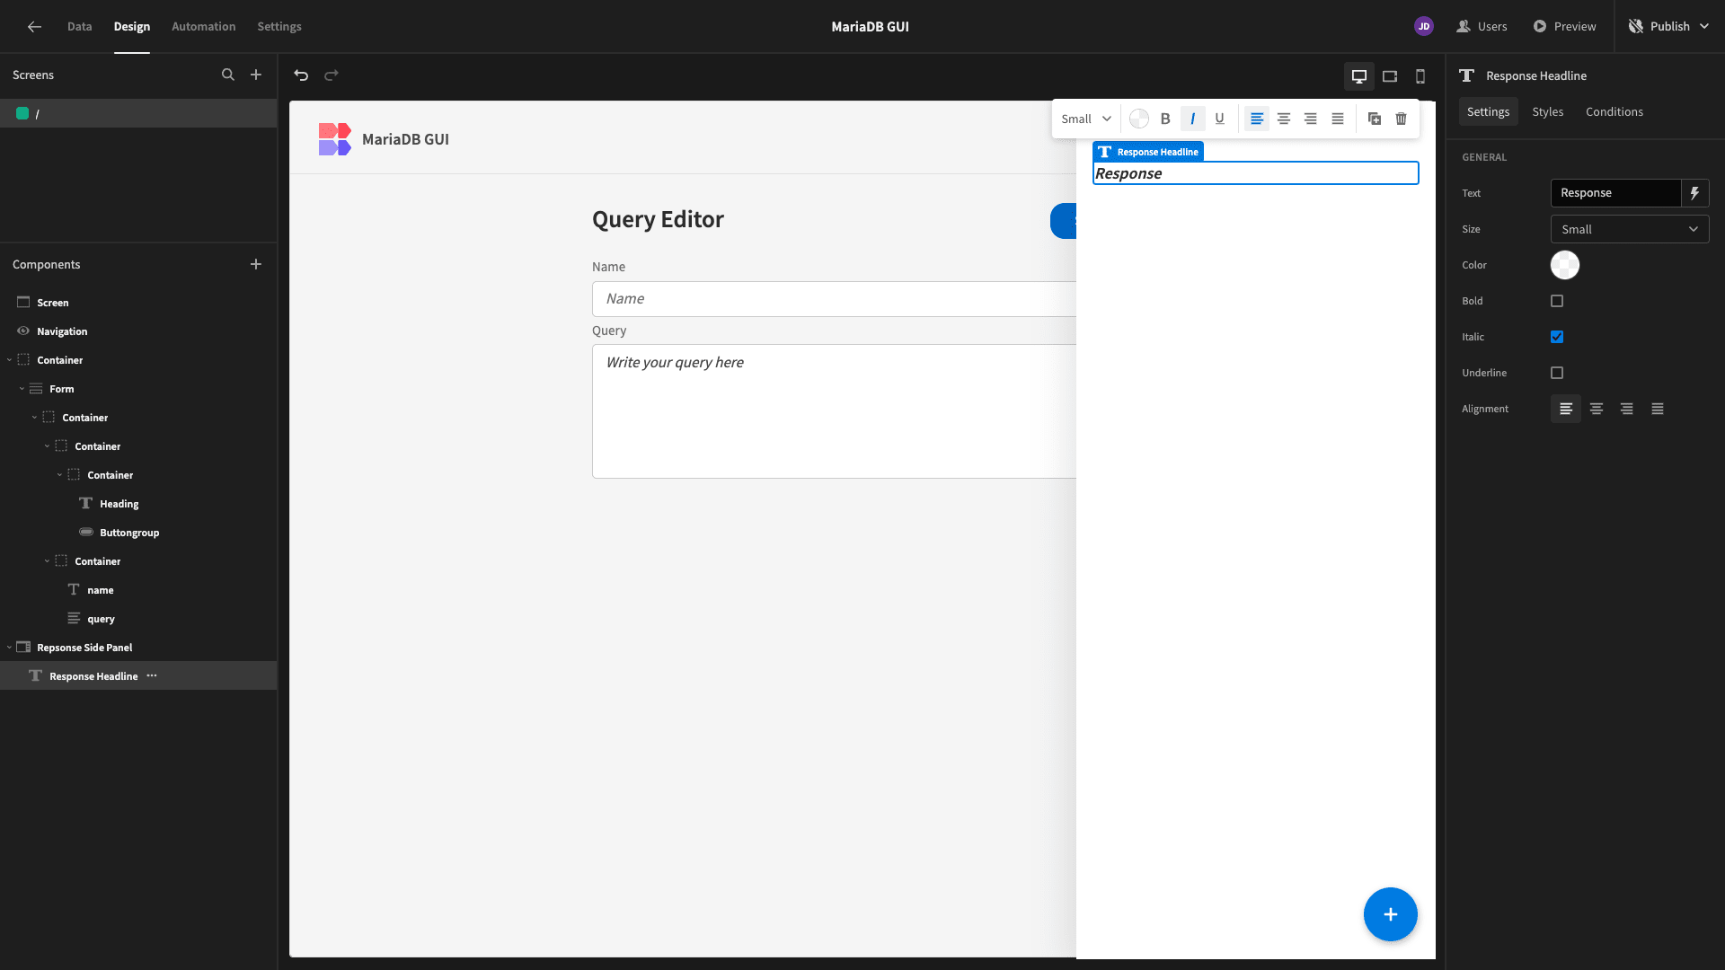Select left alignment in settings panel
The width and height of the screenshot is (1725, 970).
coord(1566,409)
